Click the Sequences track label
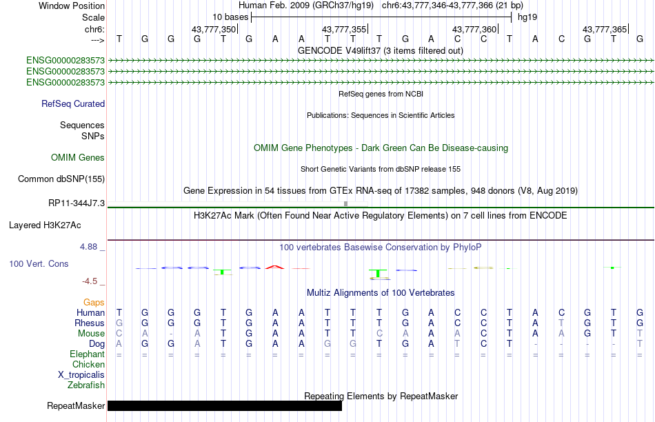The image size is (655, 422). coord(82,125)
